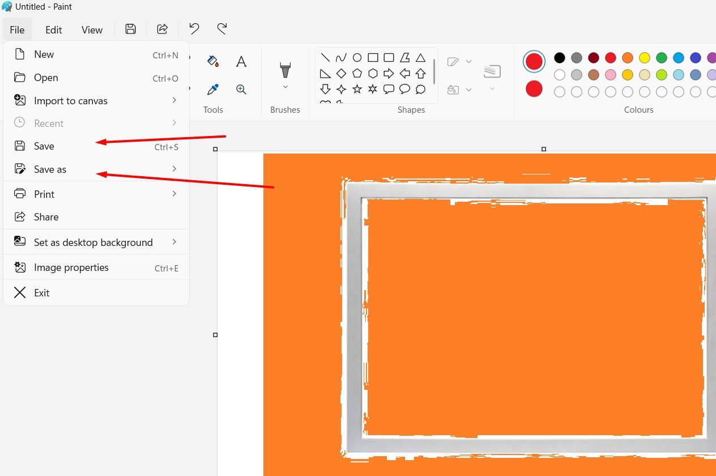
Task: Select the Text tool
Action: tap(241, 61)
